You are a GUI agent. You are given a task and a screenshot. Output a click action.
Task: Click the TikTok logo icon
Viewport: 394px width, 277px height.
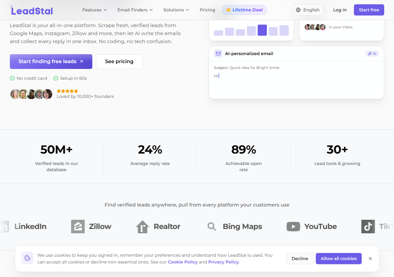[x=368, y=227]
